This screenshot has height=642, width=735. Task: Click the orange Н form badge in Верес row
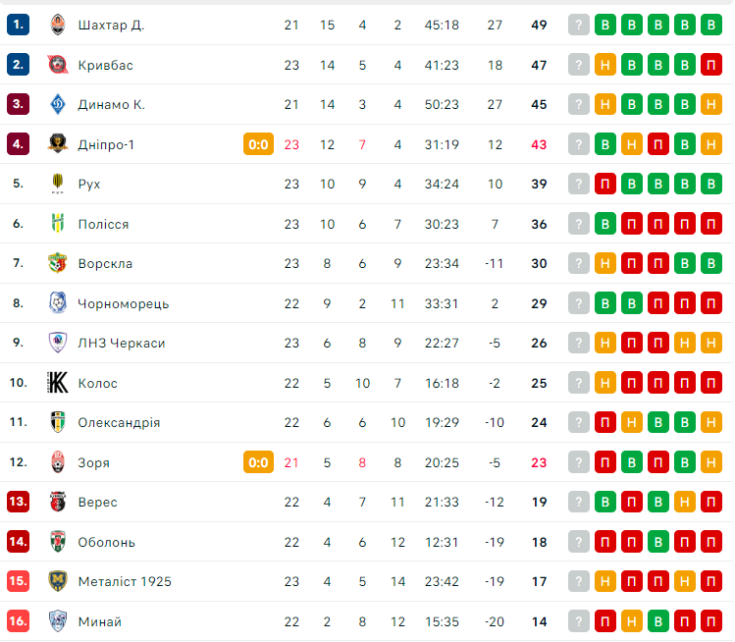pyautogui.click(x=685, y=503)
